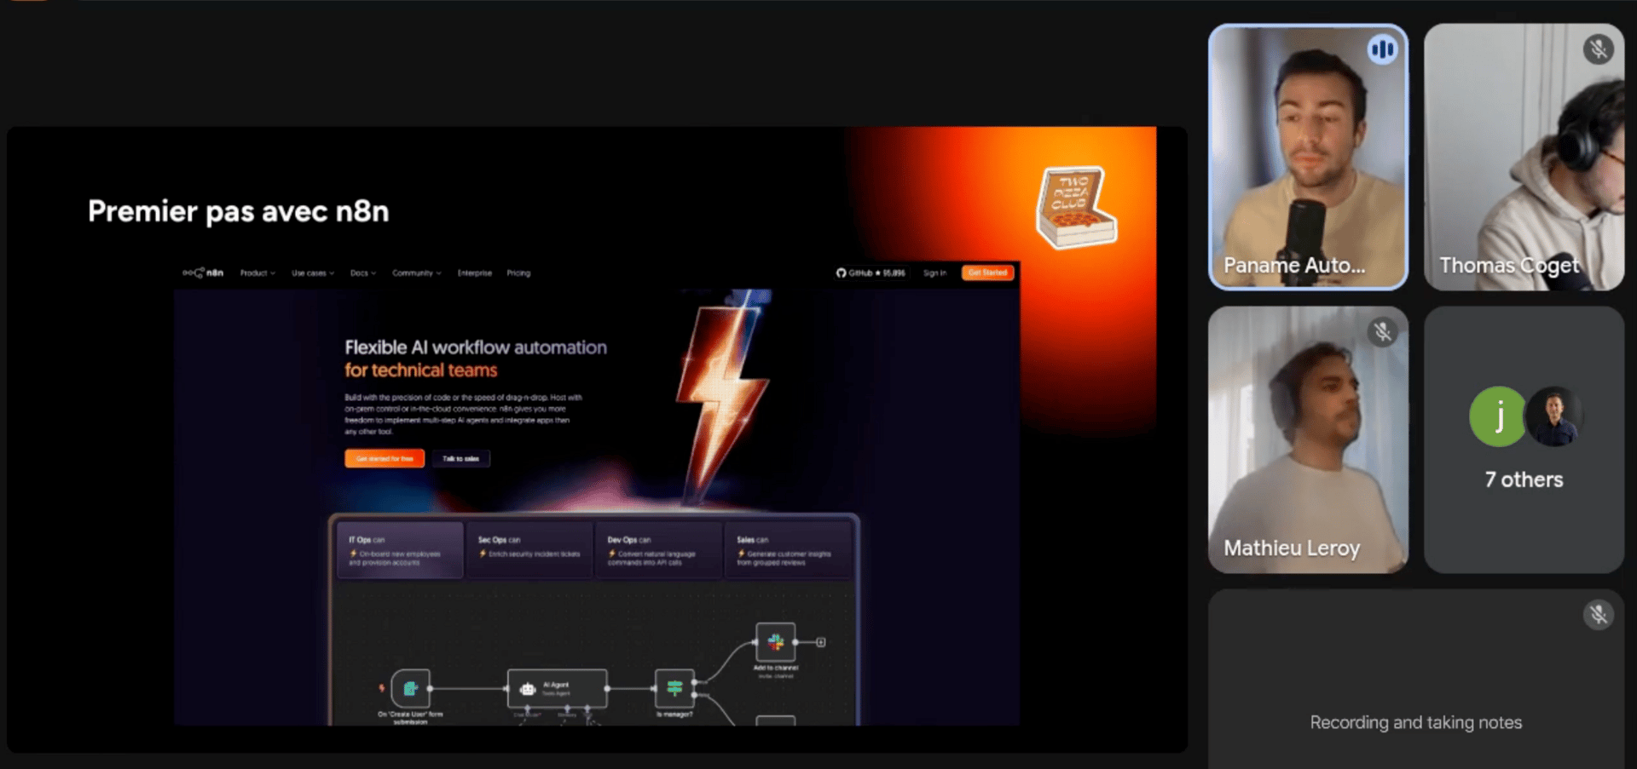Switch to the Dev Ops tab
The image size is (1637, 769).
click(x=659, y=550)
